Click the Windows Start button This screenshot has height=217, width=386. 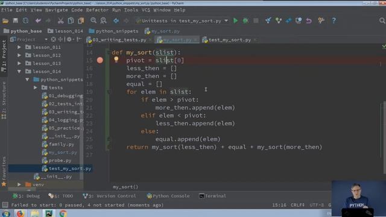point(5,213)
